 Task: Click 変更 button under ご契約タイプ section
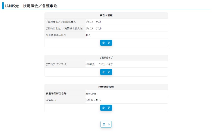(x=106, y=72)
